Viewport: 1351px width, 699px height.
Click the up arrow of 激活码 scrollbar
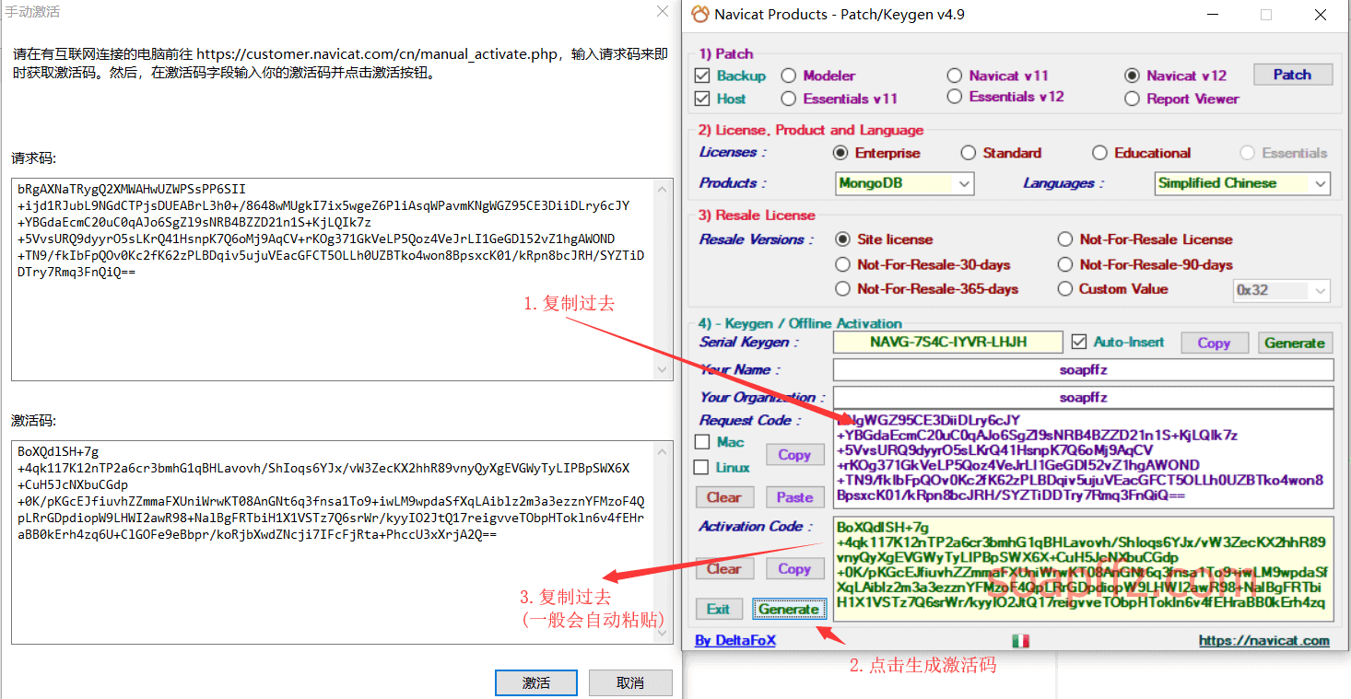coord(663,451)
